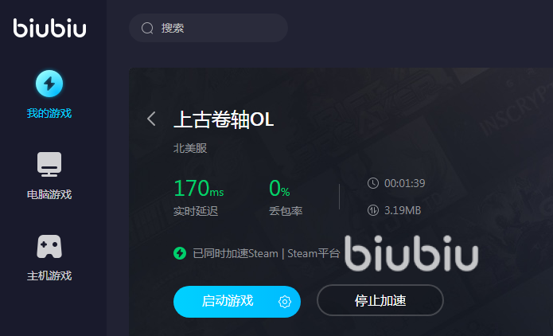Open the console games controller icon
553x336 pixels.
click(x=49, y=246)
